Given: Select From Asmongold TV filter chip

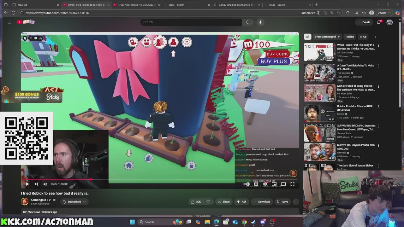Looking at the screenshot, I should coord(327,37).
